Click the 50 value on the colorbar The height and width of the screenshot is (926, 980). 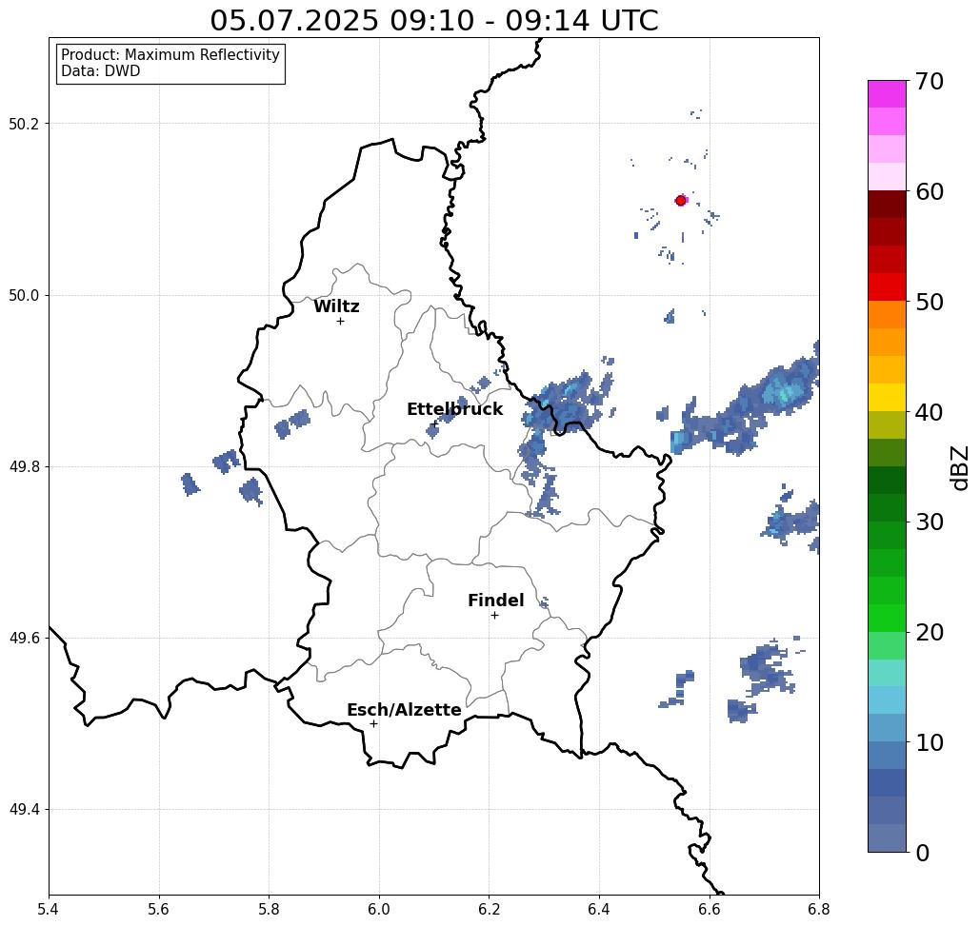pos(929,303)
